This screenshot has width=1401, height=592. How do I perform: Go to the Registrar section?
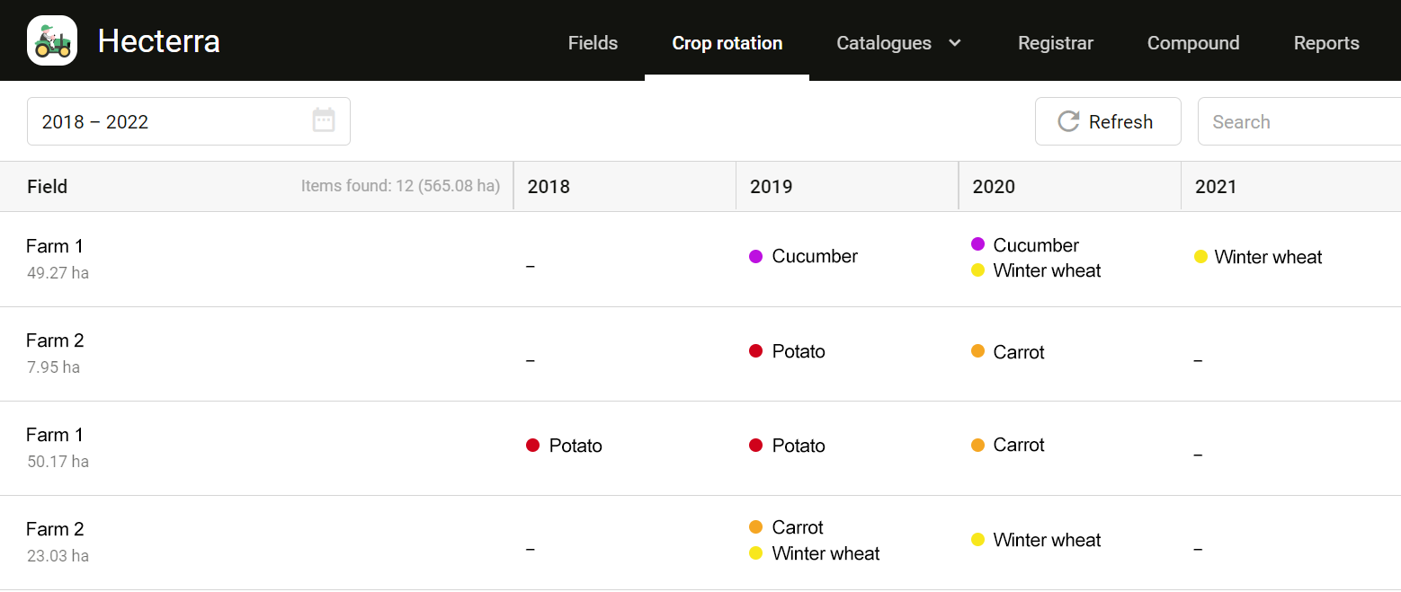click(x=1055, y=43)
